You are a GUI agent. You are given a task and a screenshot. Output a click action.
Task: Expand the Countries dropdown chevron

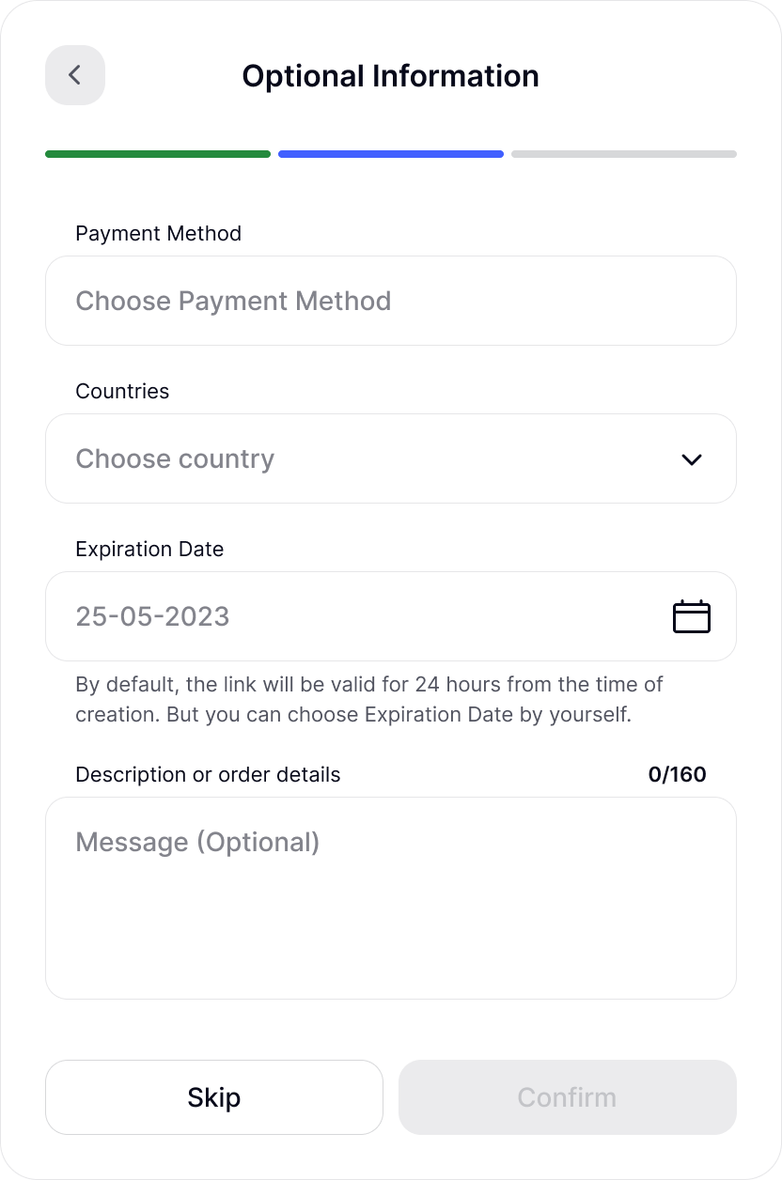(691, 459)
